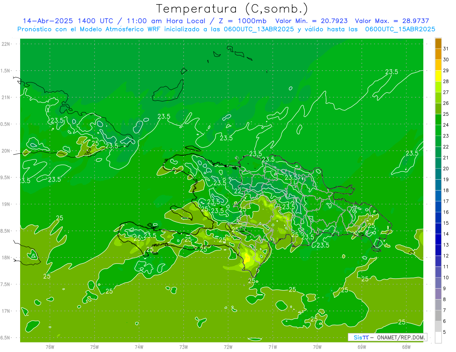The height and width of the screenshot is (352, 456).
Task: Click the colorbar label '15'
Action: point(446,223)
